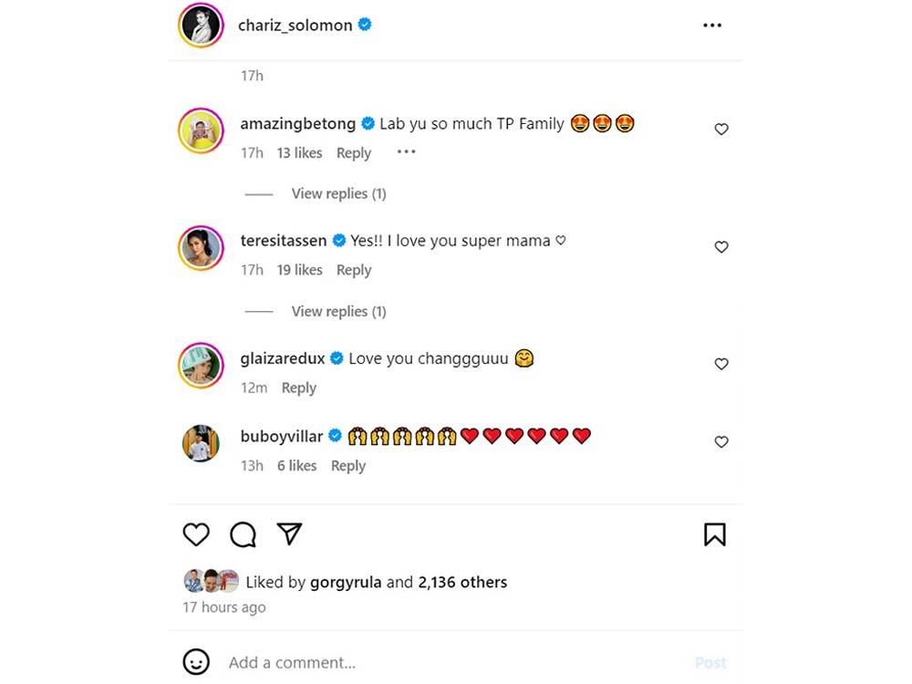Expand replies under amazingbetong's comment
The image size is (912, 684).
pyautogui.click(x=338, y=193)
